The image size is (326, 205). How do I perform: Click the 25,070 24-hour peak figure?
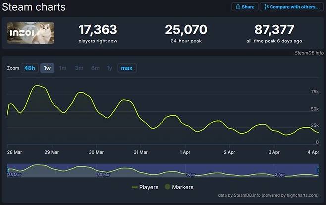(x=186, y=30)
